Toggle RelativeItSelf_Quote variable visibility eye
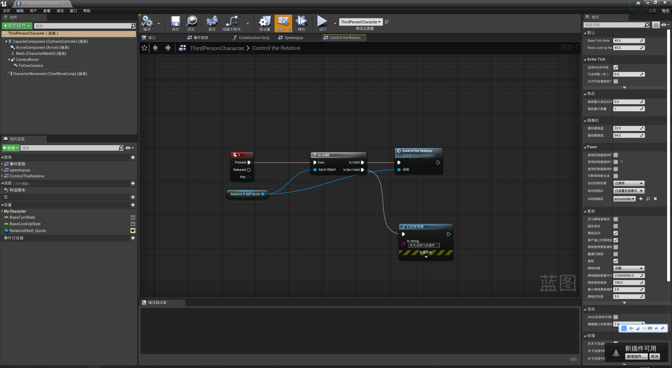 coord(133,231)
